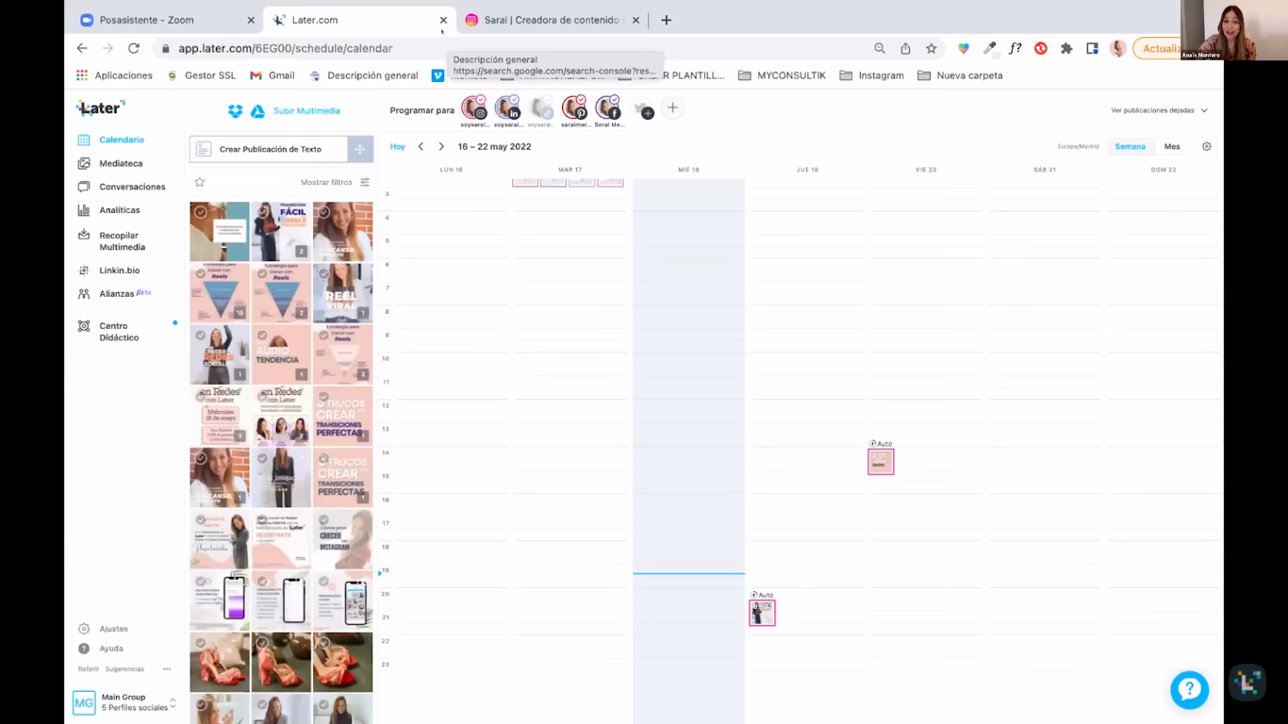Expand Ver publicaciones dejadas dropdown

click(1160, 110)
